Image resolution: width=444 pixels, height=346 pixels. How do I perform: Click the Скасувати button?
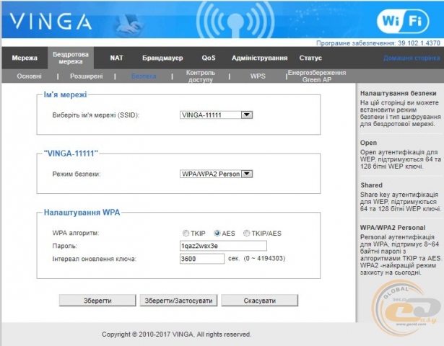[260, 301]
